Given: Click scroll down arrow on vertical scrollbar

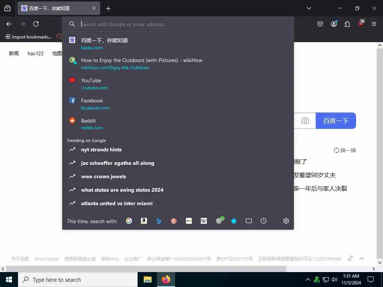Looking at the screenshot, I should [x=380, y=263].
